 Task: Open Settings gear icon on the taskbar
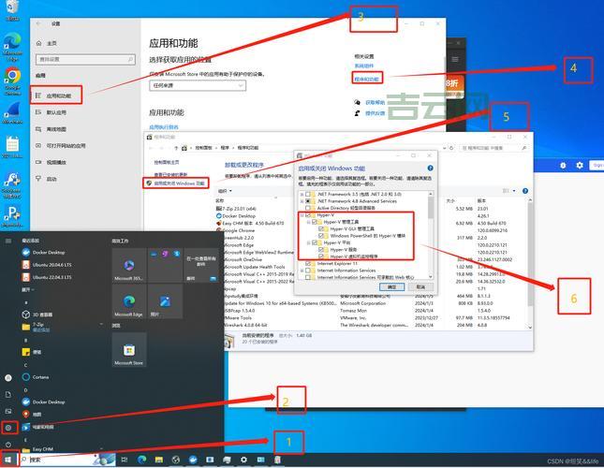click(x=243, y=460)
